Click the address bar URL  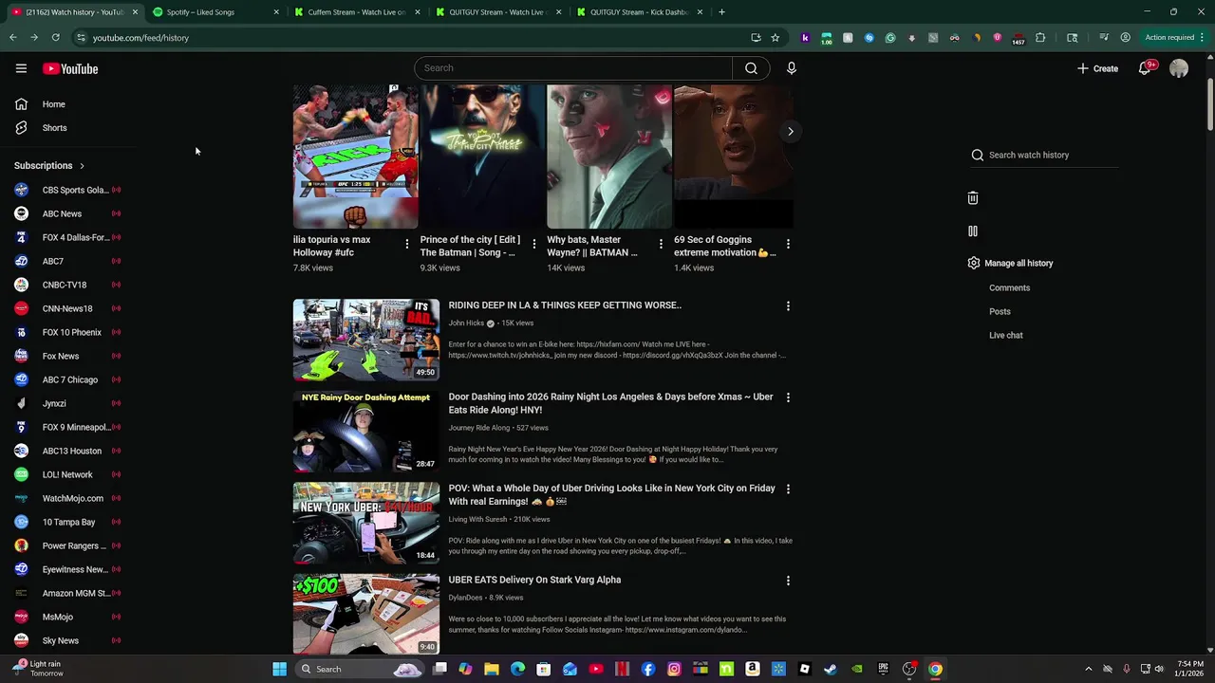tap(140, 38)
